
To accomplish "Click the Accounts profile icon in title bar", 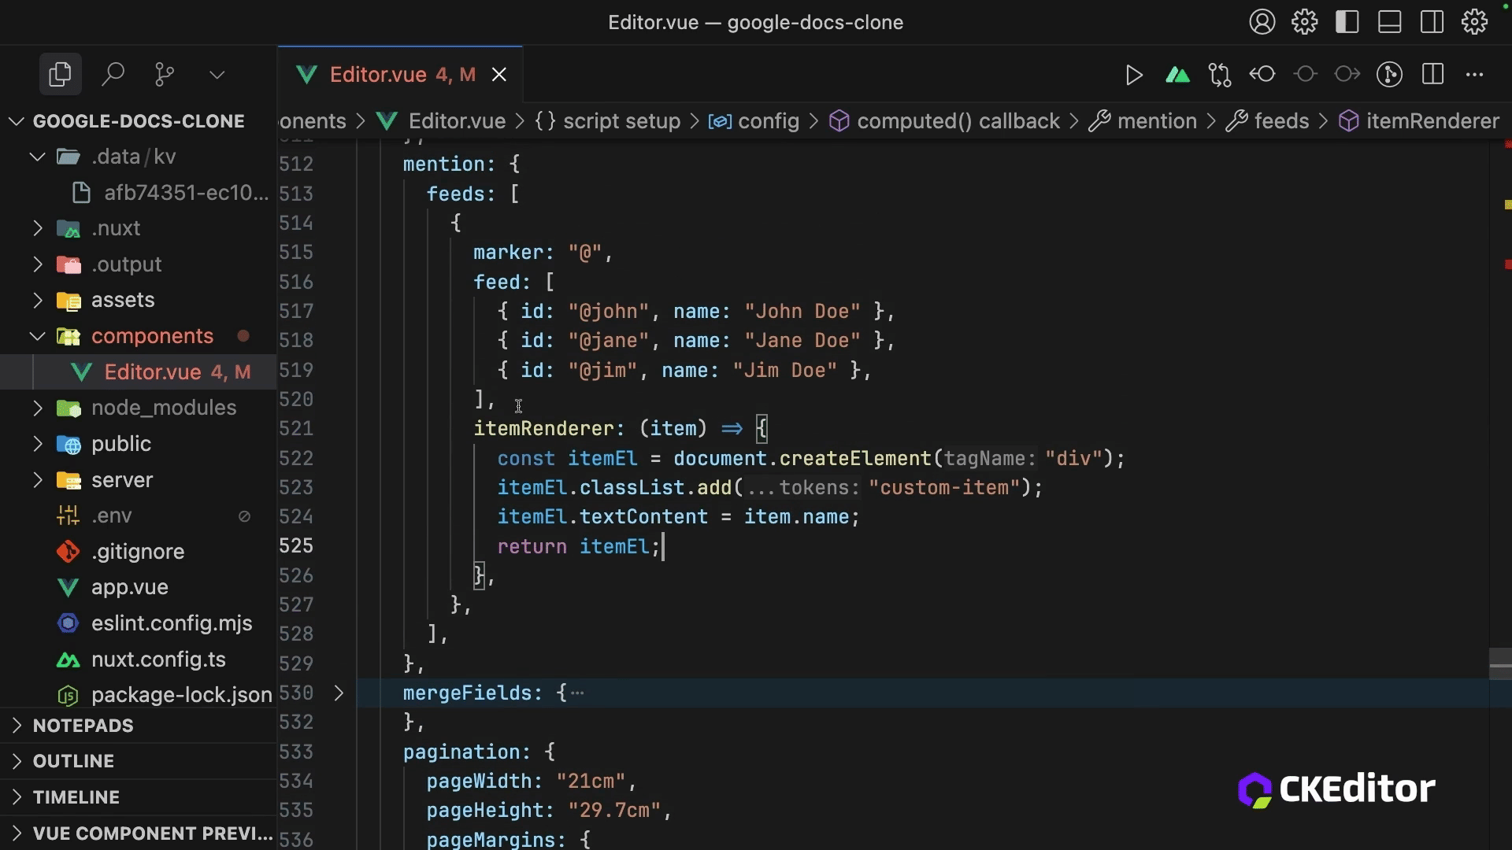I will click(1262, 22).
